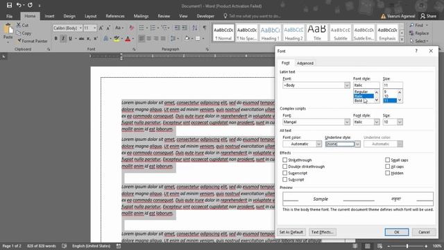Click the Redo icon in quick access toolbar
The image size is (444, 250).
[x=30, y=5]
